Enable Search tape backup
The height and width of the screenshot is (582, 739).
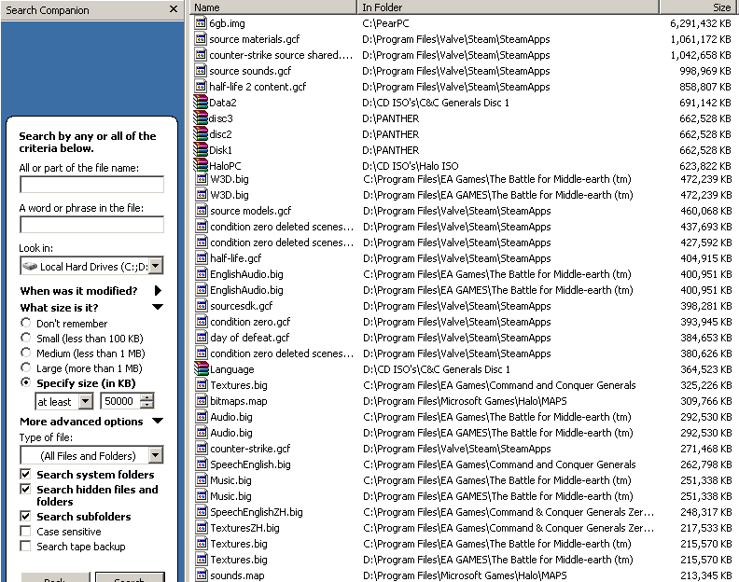pyautogui.click(x=25, y=547)
